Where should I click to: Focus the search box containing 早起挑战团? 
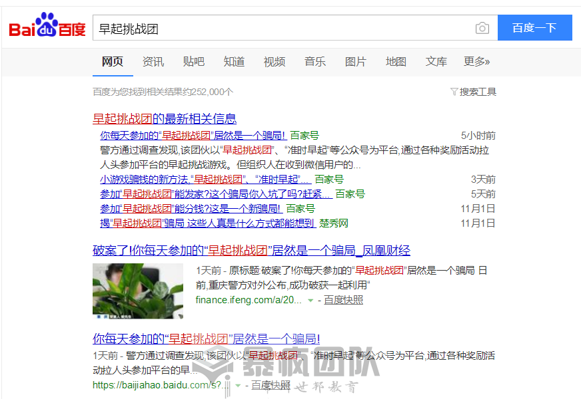(x=295, y=28)
